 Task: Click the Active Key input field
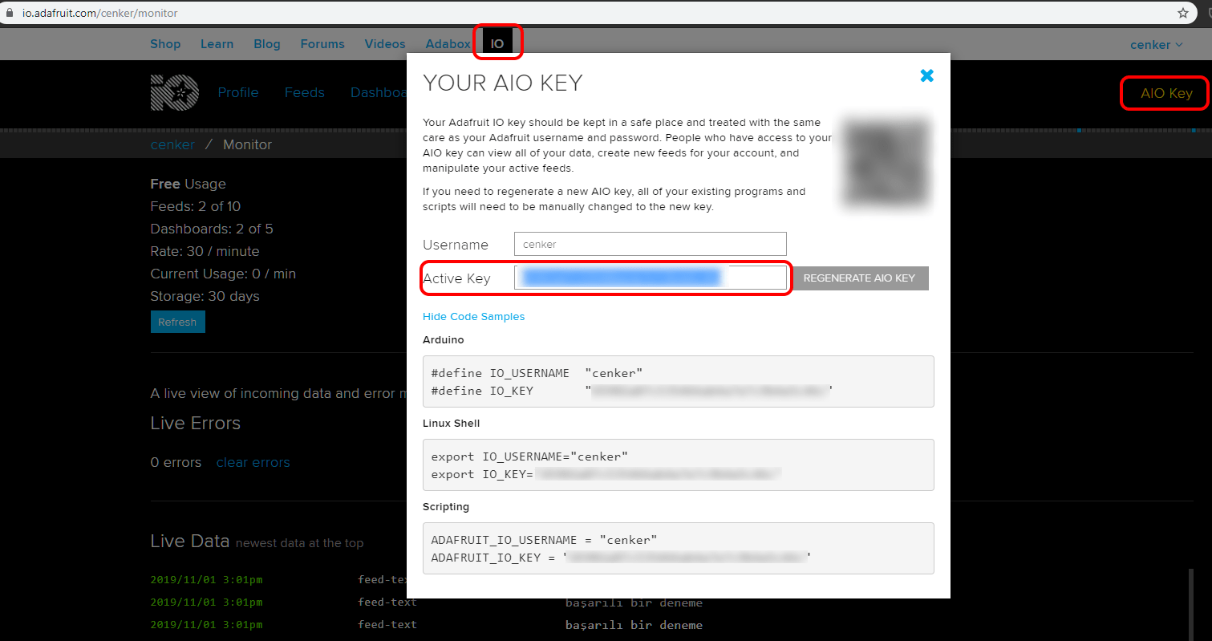651,278
